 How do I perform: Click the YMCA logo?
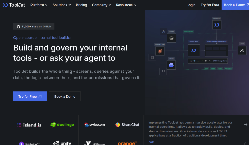[95, 143]
